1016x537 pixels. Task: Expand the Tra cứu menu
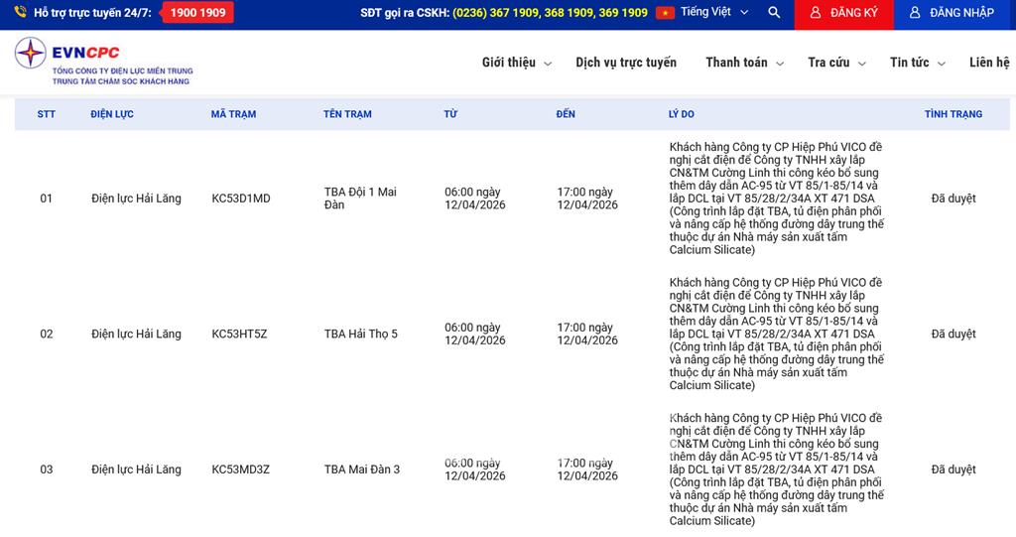[x=835, y=63]
